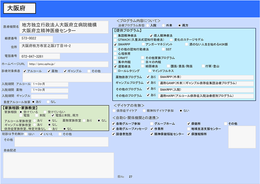Uncheck the 保護観察所 checkbox
Image resolution: width=260 pixels, height=184 pixels.
189,134
